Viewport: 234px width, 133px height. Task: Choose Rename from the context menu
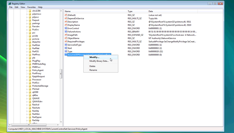93,70
